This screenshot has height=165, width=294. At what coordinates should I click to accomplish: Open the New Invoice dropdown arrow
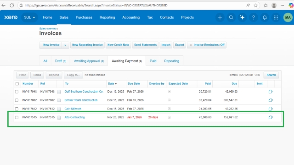coord(65,45)
